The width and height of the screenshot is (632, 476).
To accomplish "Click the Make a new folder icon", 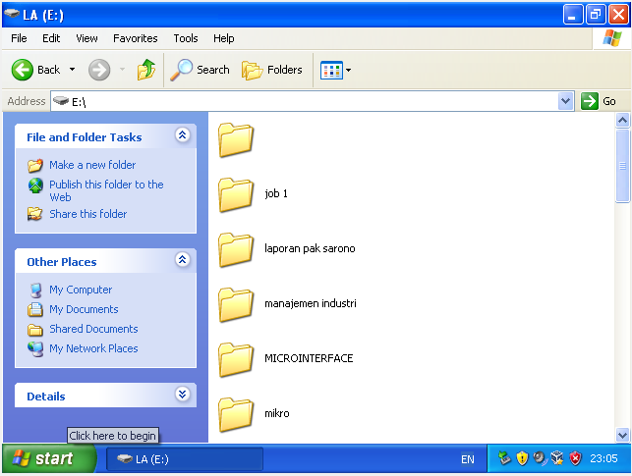I will pos(35,165).
